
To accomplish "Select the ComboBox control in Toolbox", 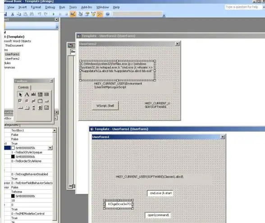I will (40, 94).
